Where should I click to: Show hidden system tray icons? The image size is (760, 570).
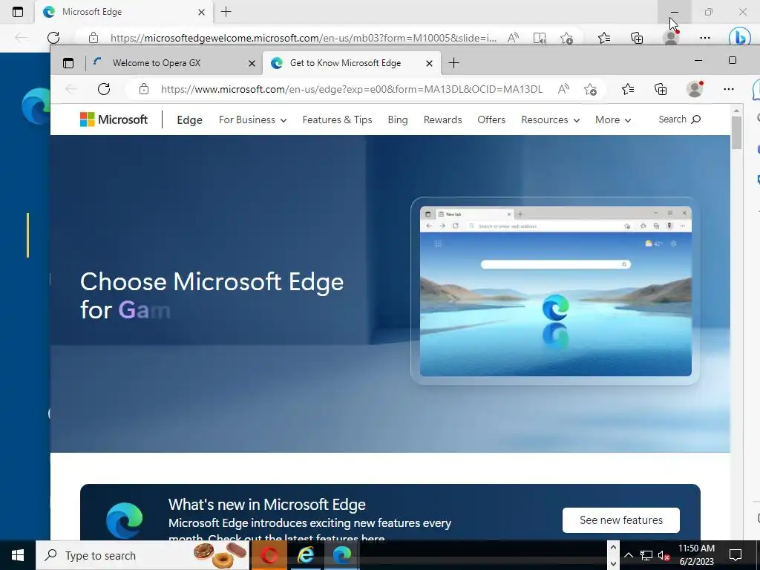coord(628,555)
